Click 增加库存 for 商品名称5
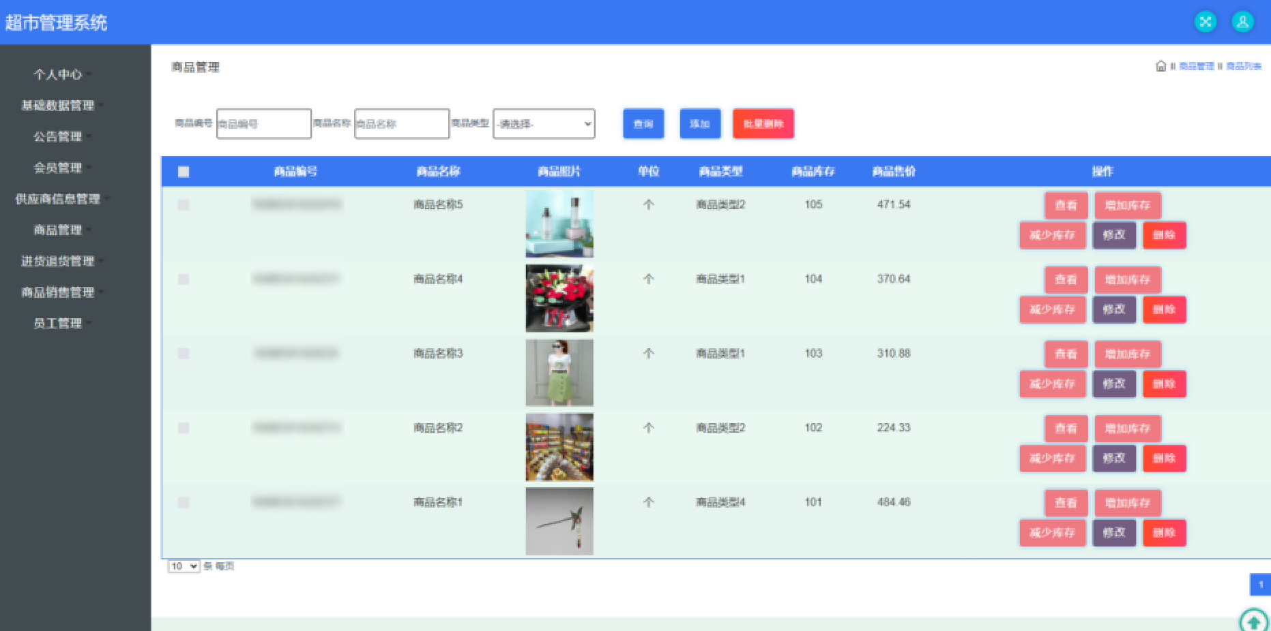 pyautogui.click(x=1128, y=205)
